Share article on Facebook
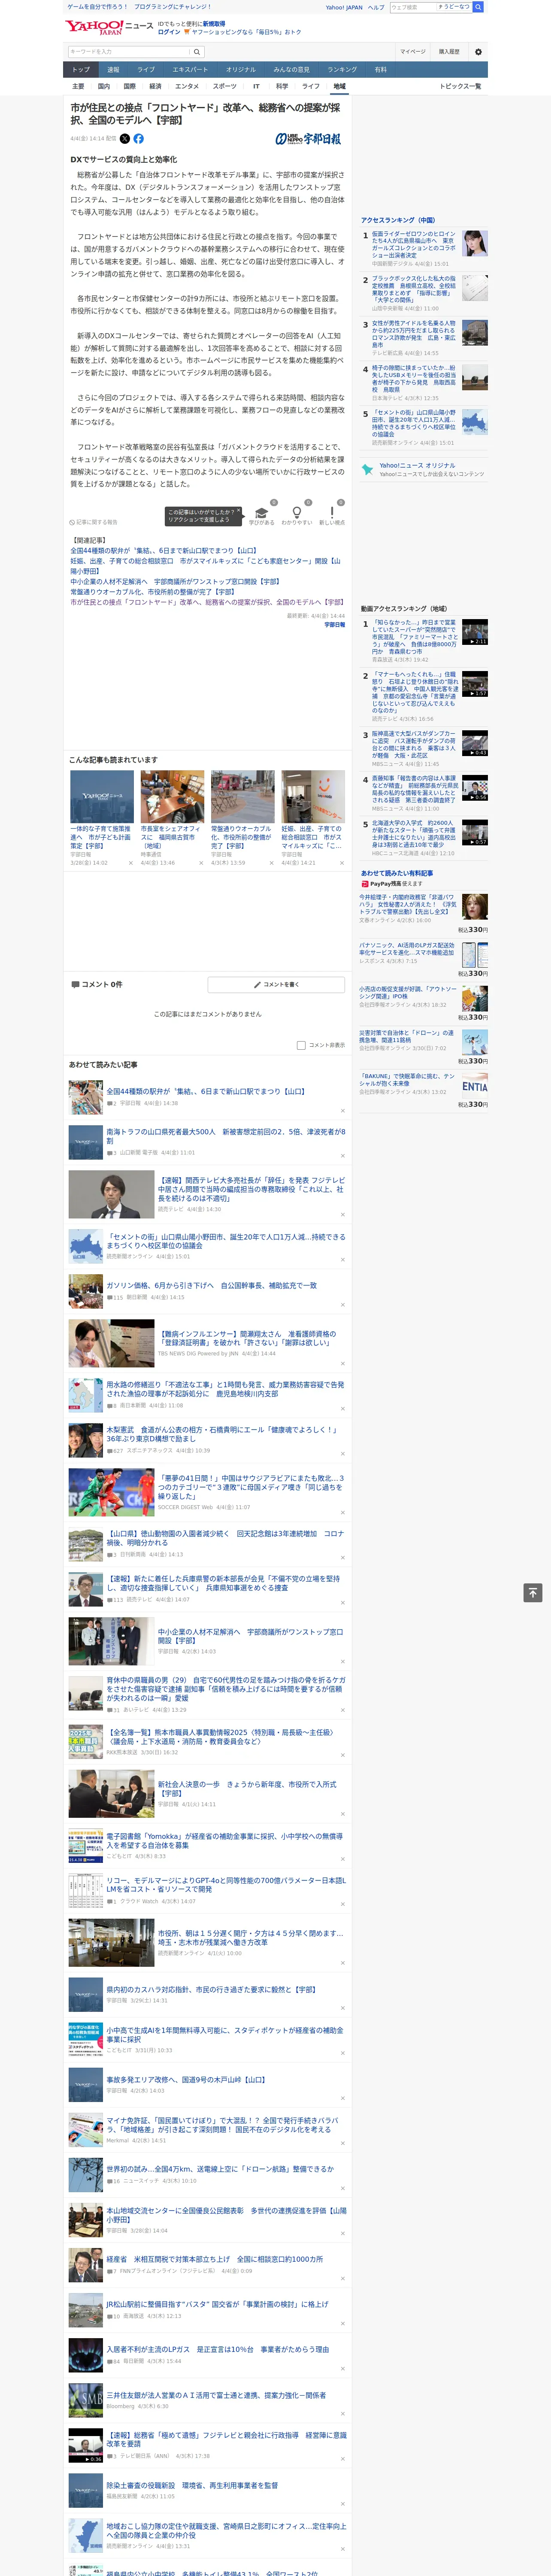Screen dimensions: 551x2576 [139, 139]
